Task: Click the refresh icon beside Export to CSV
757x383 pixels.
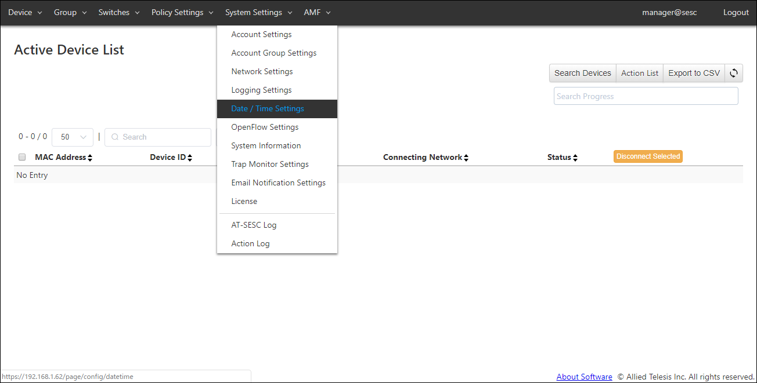Action: coord(734,73)
